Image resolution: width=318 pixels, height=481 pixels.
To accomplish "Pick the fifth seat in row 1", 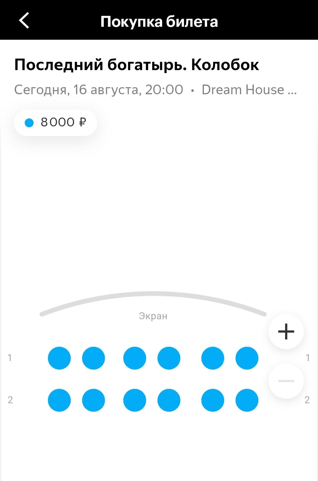I will coord(213,358).
